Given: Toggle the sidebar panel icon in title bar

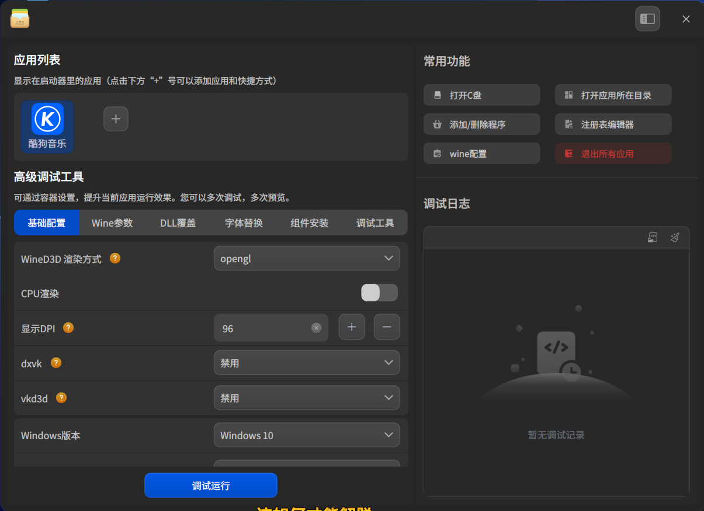Looking at the screenshot, I should (647, 19).
